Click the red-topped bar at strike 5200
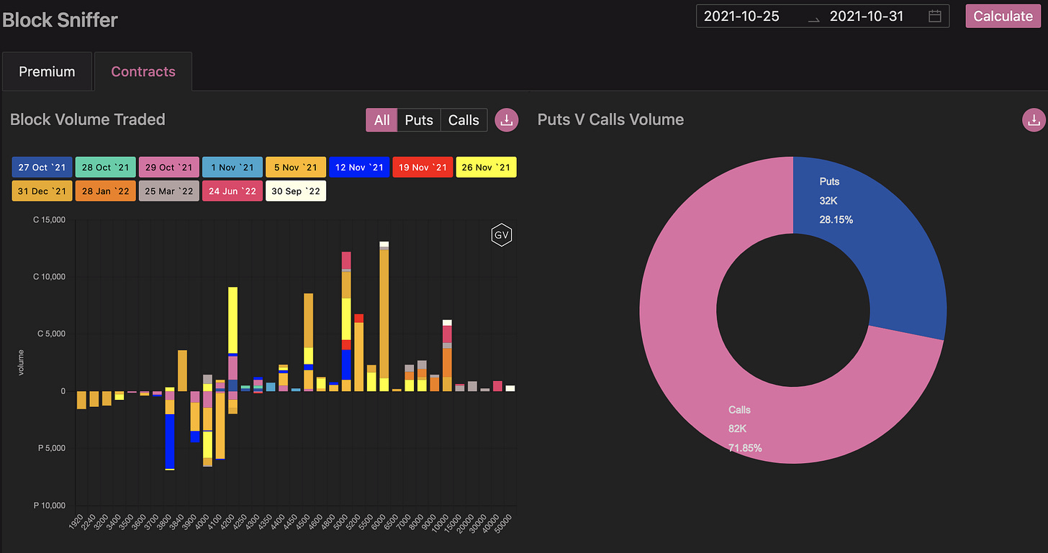This screenshot has height=553, width=1048. coord(359,352)
